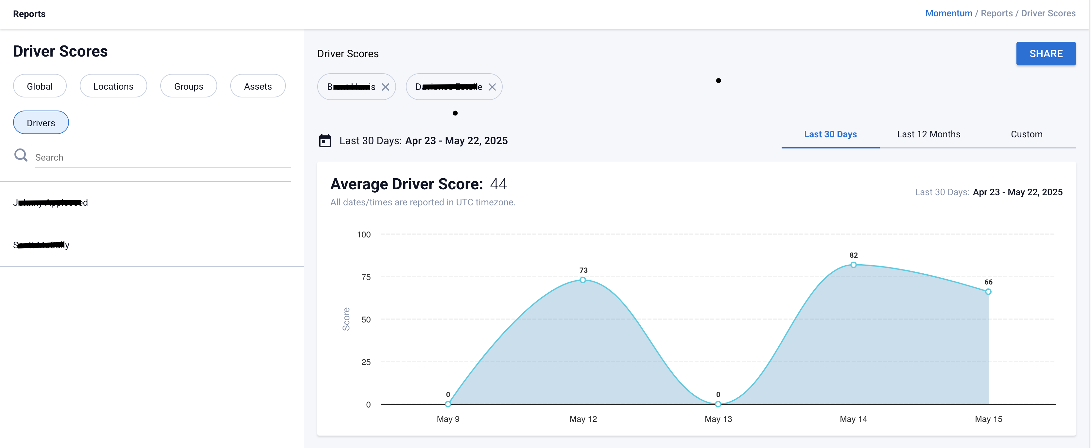Image resolution: width=1091 pixels, height=448 pixels.
Task: Open the Custom date range tab
Action: (x=1026, y=134)
